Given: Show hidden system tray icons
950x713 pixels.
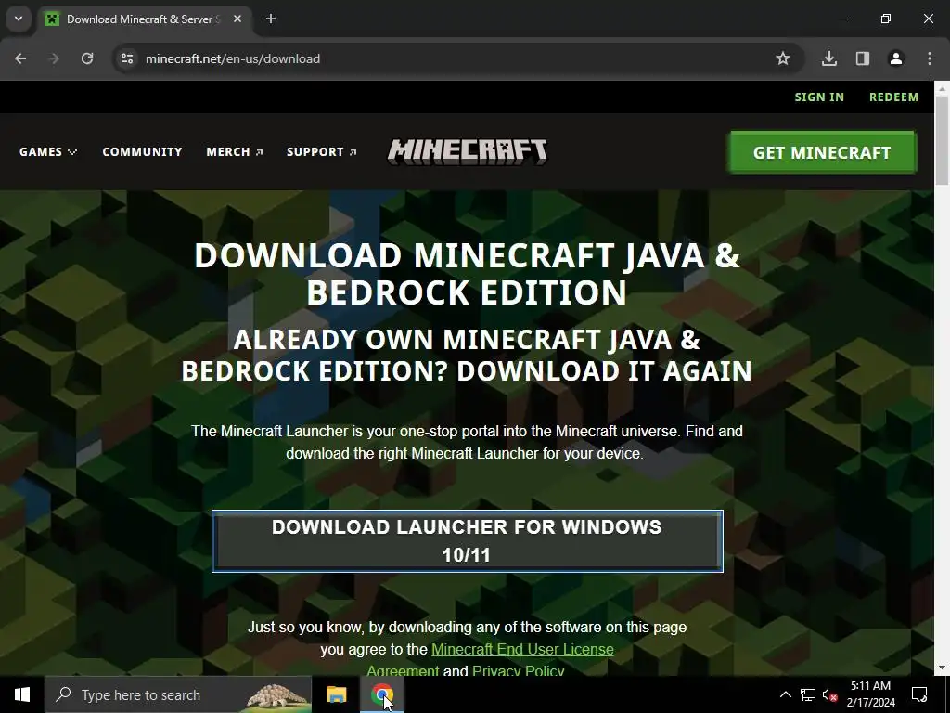Looking at the screenshot, I should (785, 694).
